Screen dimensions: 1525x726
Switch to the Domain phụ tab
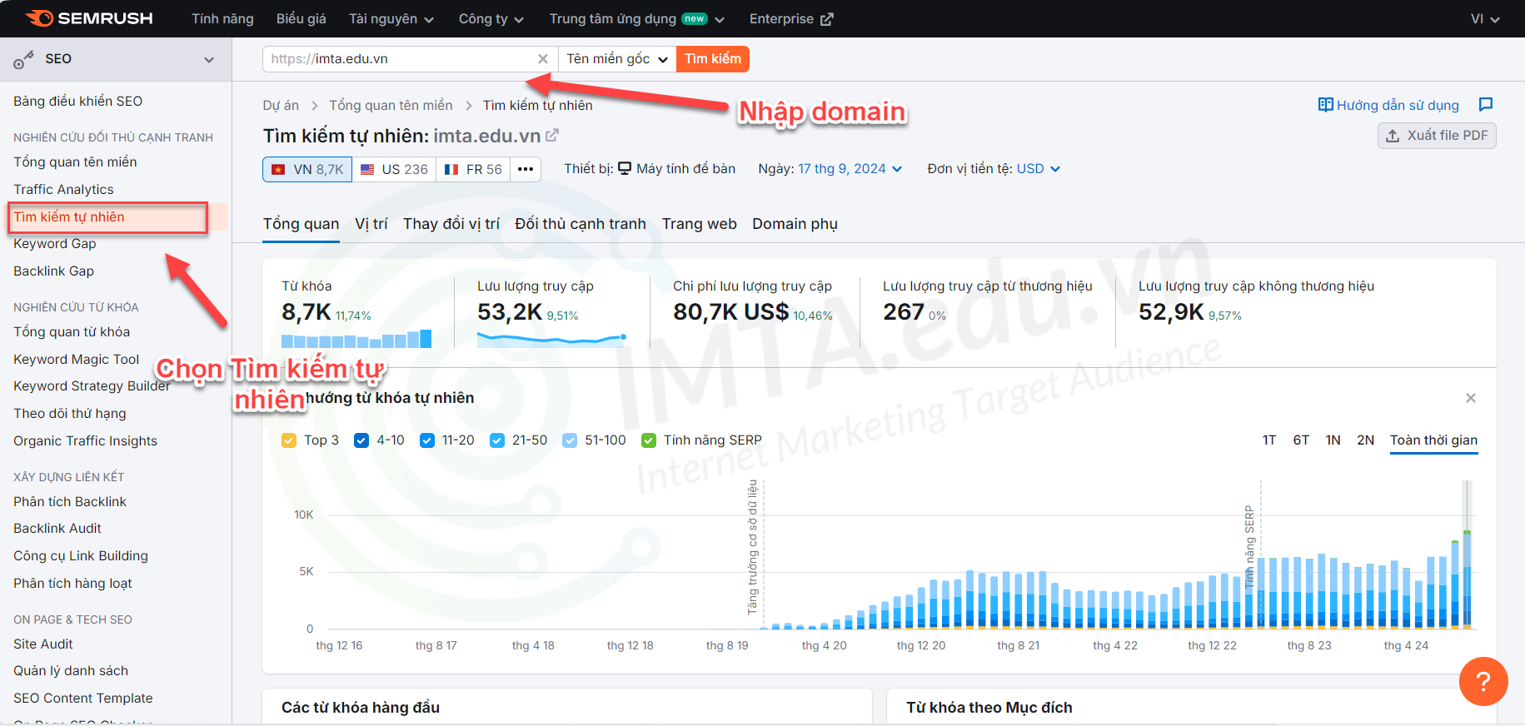pos(795,224)
